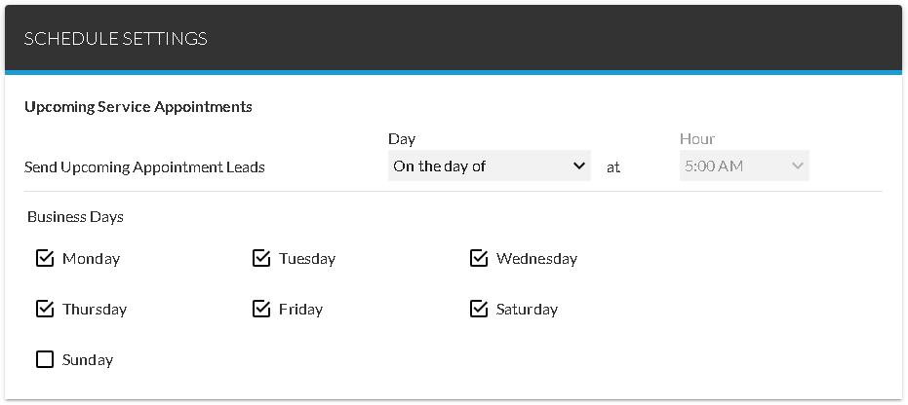Click the Schedule Settings header title
Image resolution: width=908 pixels, height=405 pixels.
pyautogui.click(x=116, y=39)
